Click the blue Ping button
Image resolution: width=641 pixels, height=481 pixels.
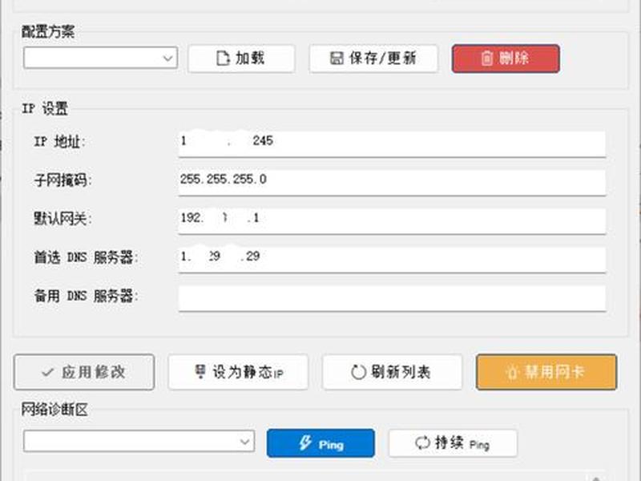click(320, 443)
